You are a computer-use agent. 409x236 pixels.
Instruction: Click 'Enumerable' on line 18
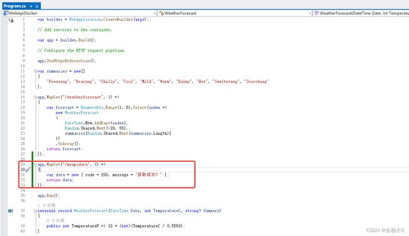[92, 107]
